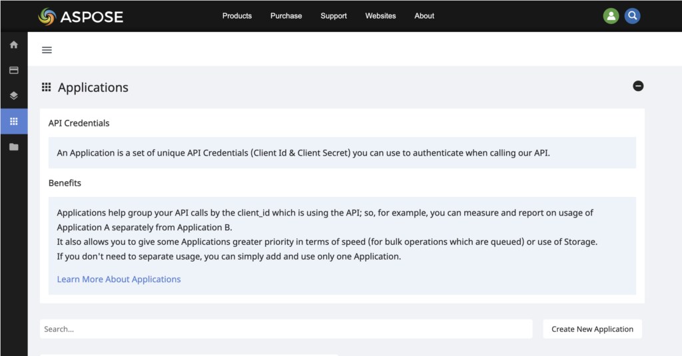Open the billing card sidebar icon
Screen dimensions: 682x356
14,70
